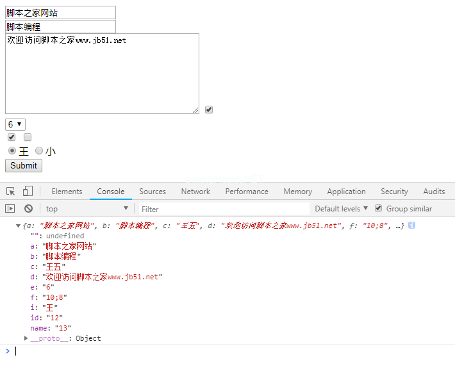
Task: Check the unchecked box below the dropdown
Action: pos(28,137)
